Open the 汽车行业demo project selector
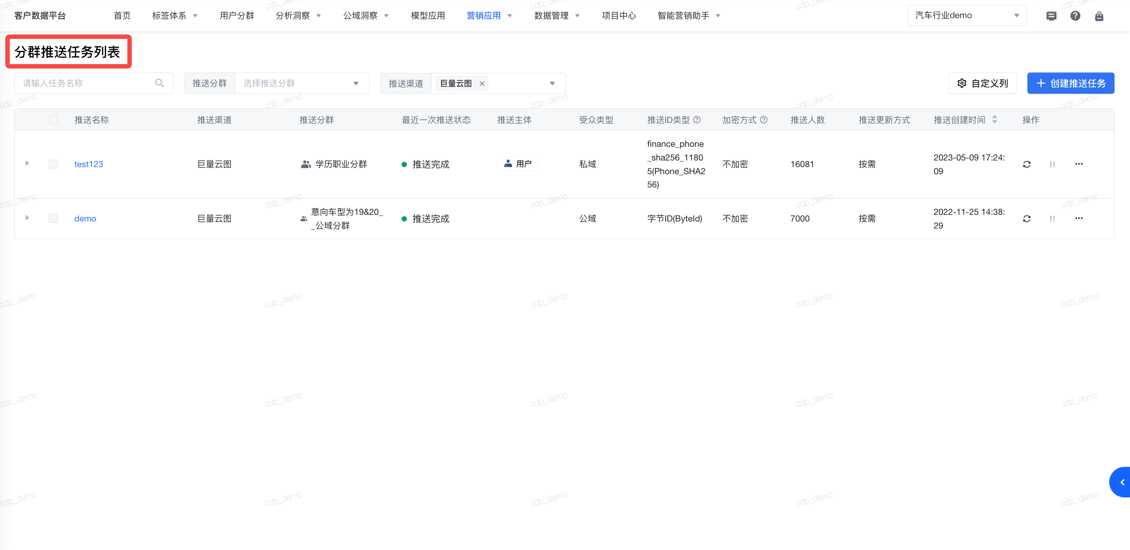1130x550 pixels. [x=967, y=15]
